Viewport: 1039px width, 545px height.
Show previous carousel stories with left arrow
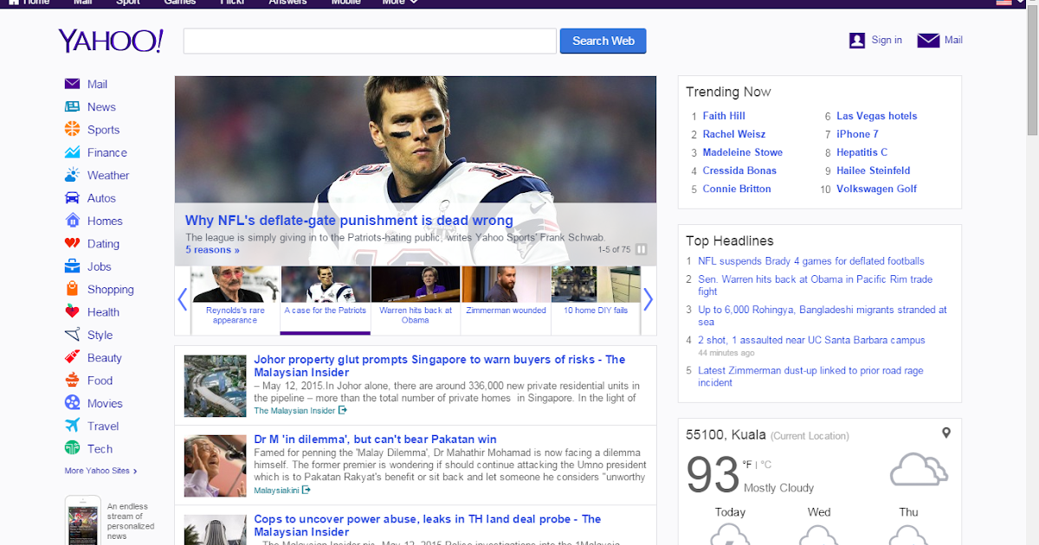183,300
